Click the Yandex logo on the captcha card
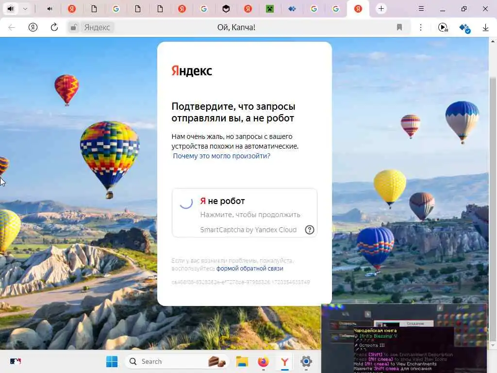The width and height of the screenshot is (497, 373). [191, 71]
